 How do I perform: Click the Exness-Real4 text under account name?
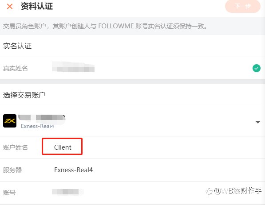[x=38, y=126]
